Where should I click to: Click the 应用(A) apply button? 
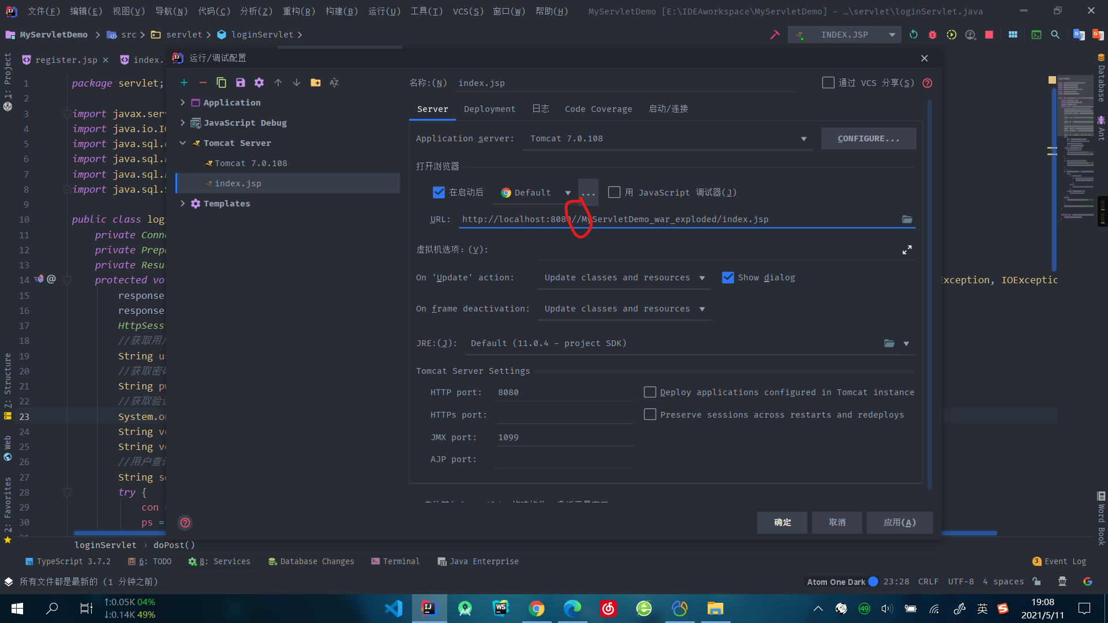click(x=899, y=522)
